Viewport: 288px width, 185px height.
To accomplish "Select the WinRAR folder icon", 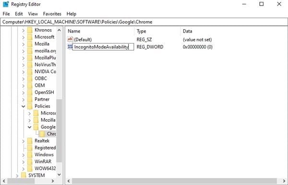I will coord(30,162).
